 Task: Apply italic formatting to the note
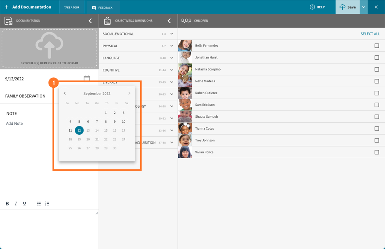[x=15, y=204]
